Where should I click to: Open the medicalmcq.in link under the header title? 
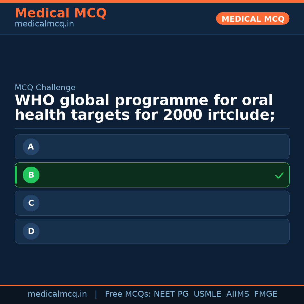pos(44,24)
